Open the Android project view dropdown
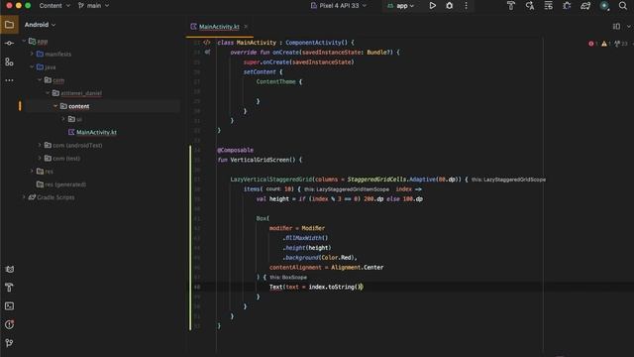Viewport: 634px width, 357px height. point(40,25)
